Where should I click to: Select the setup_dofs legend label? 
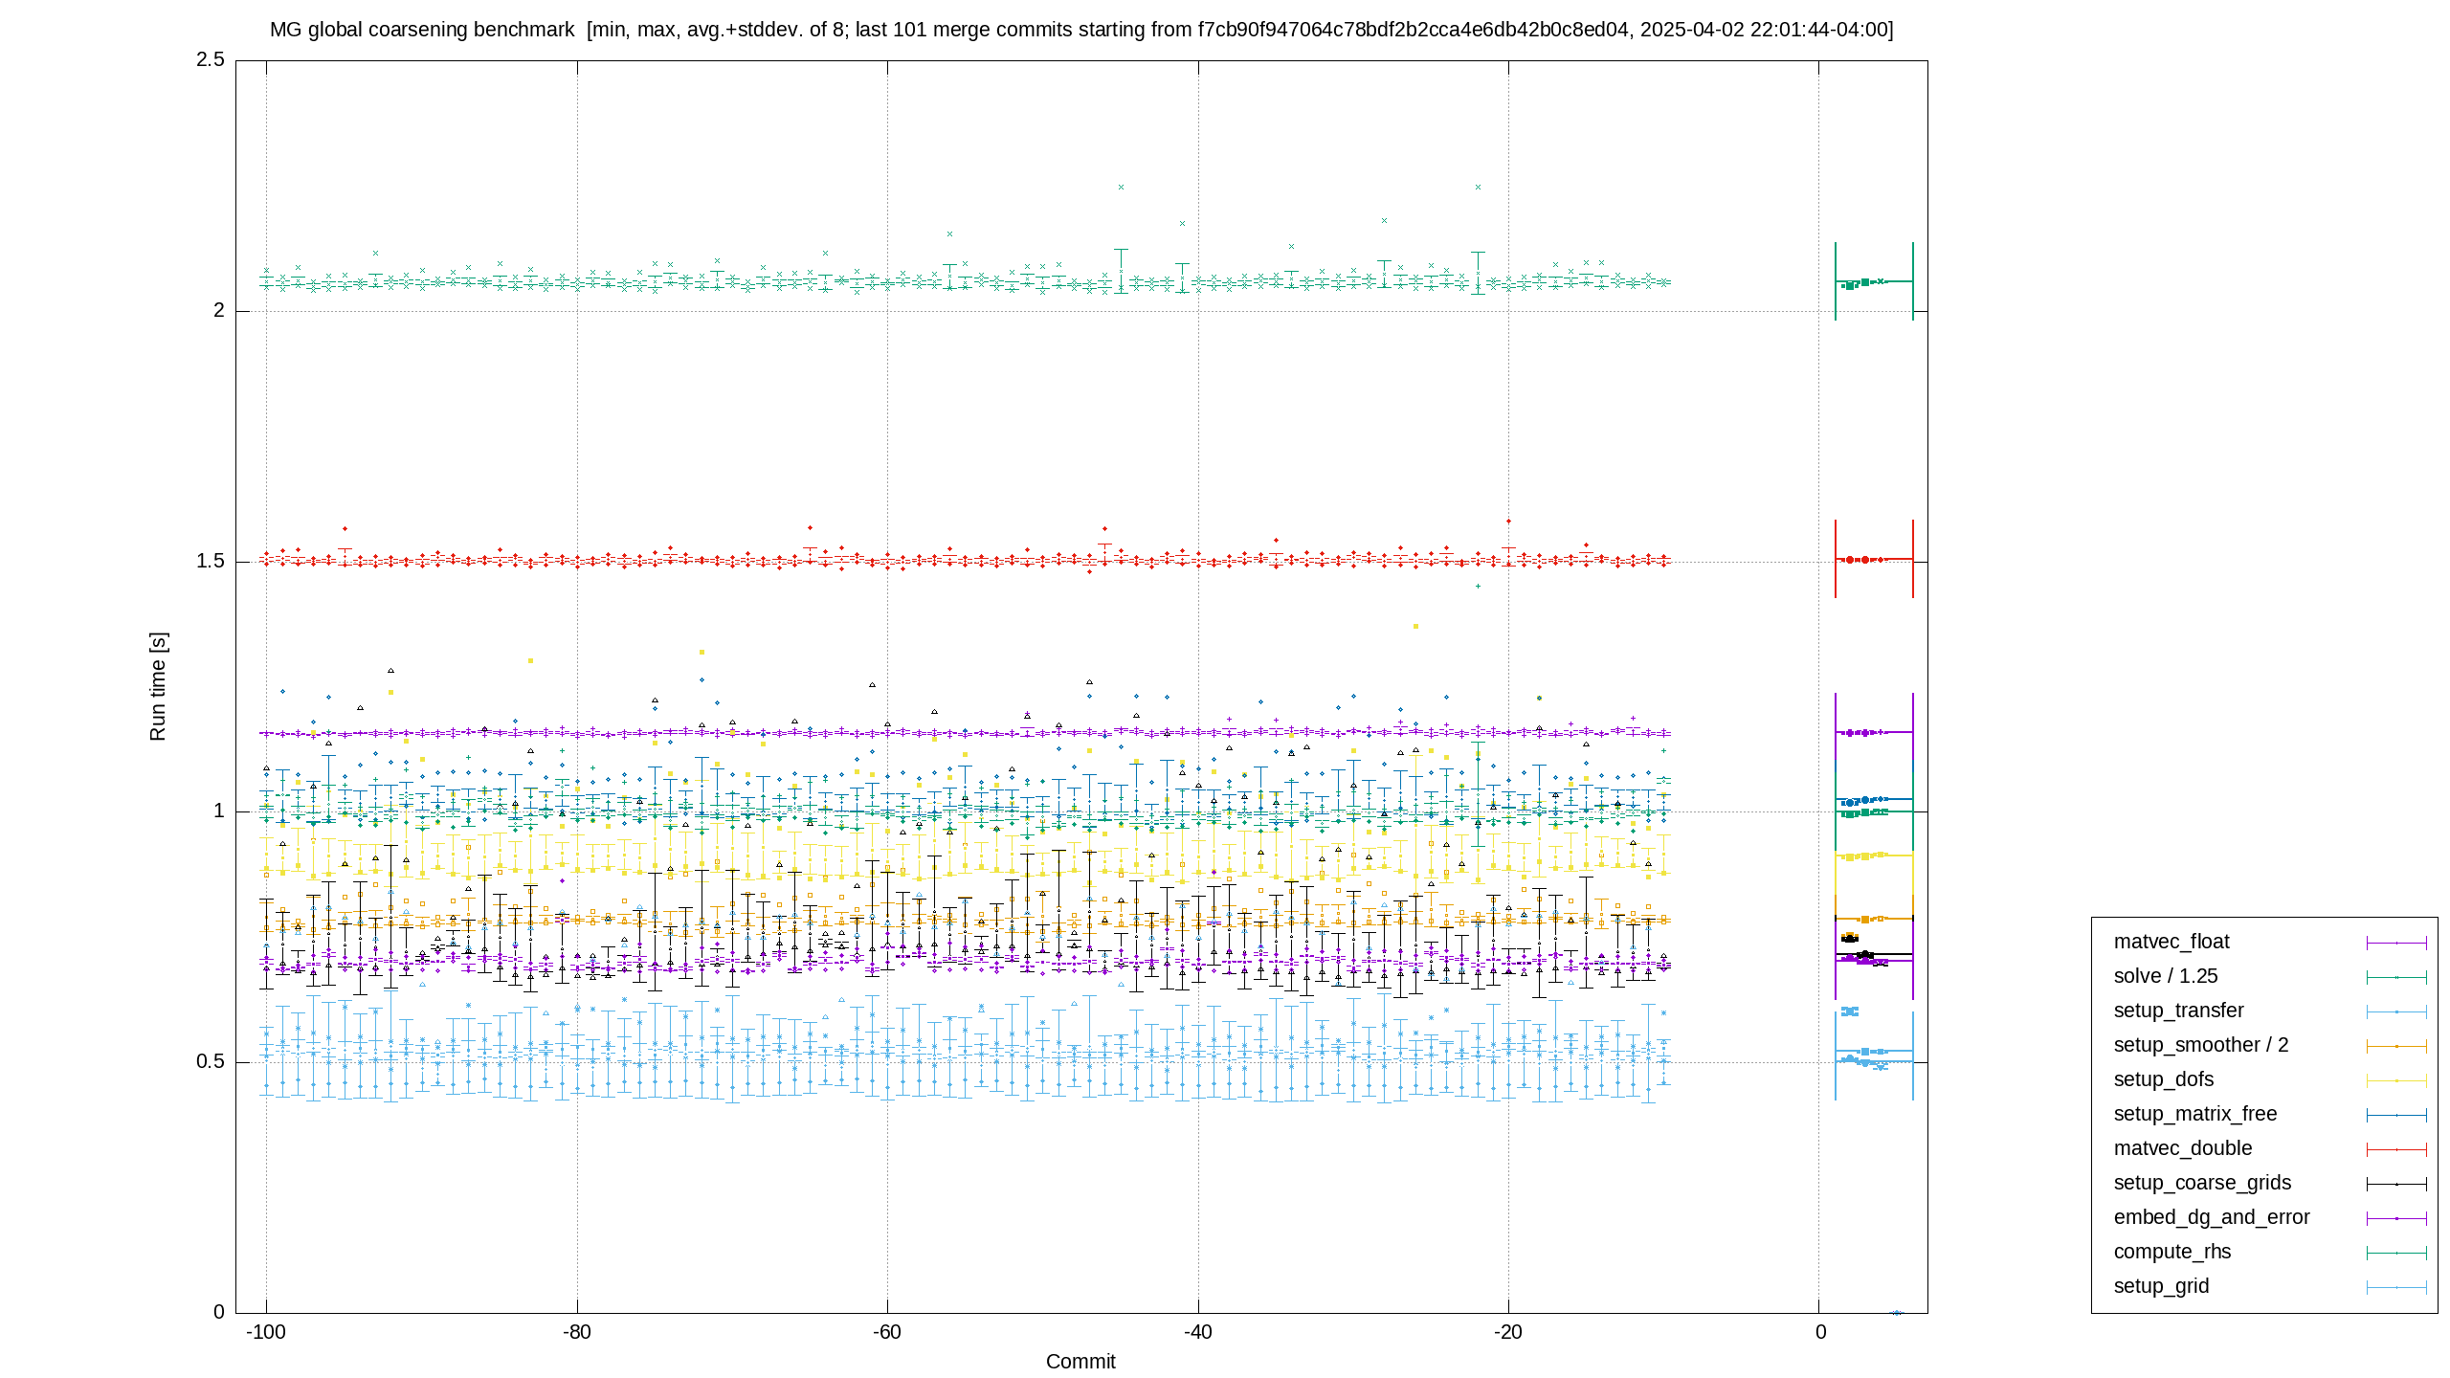2163,1079
